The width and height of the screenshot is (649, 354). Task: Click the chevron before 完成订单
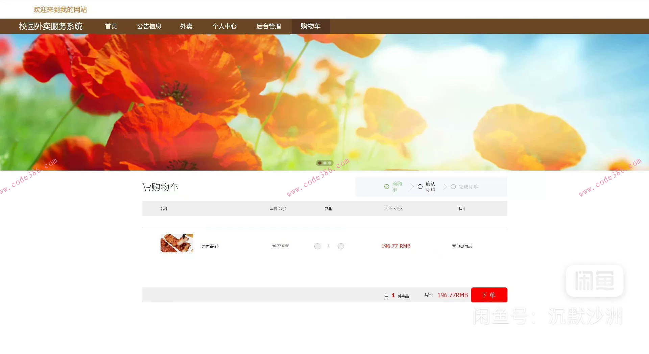tap(445, 187)
